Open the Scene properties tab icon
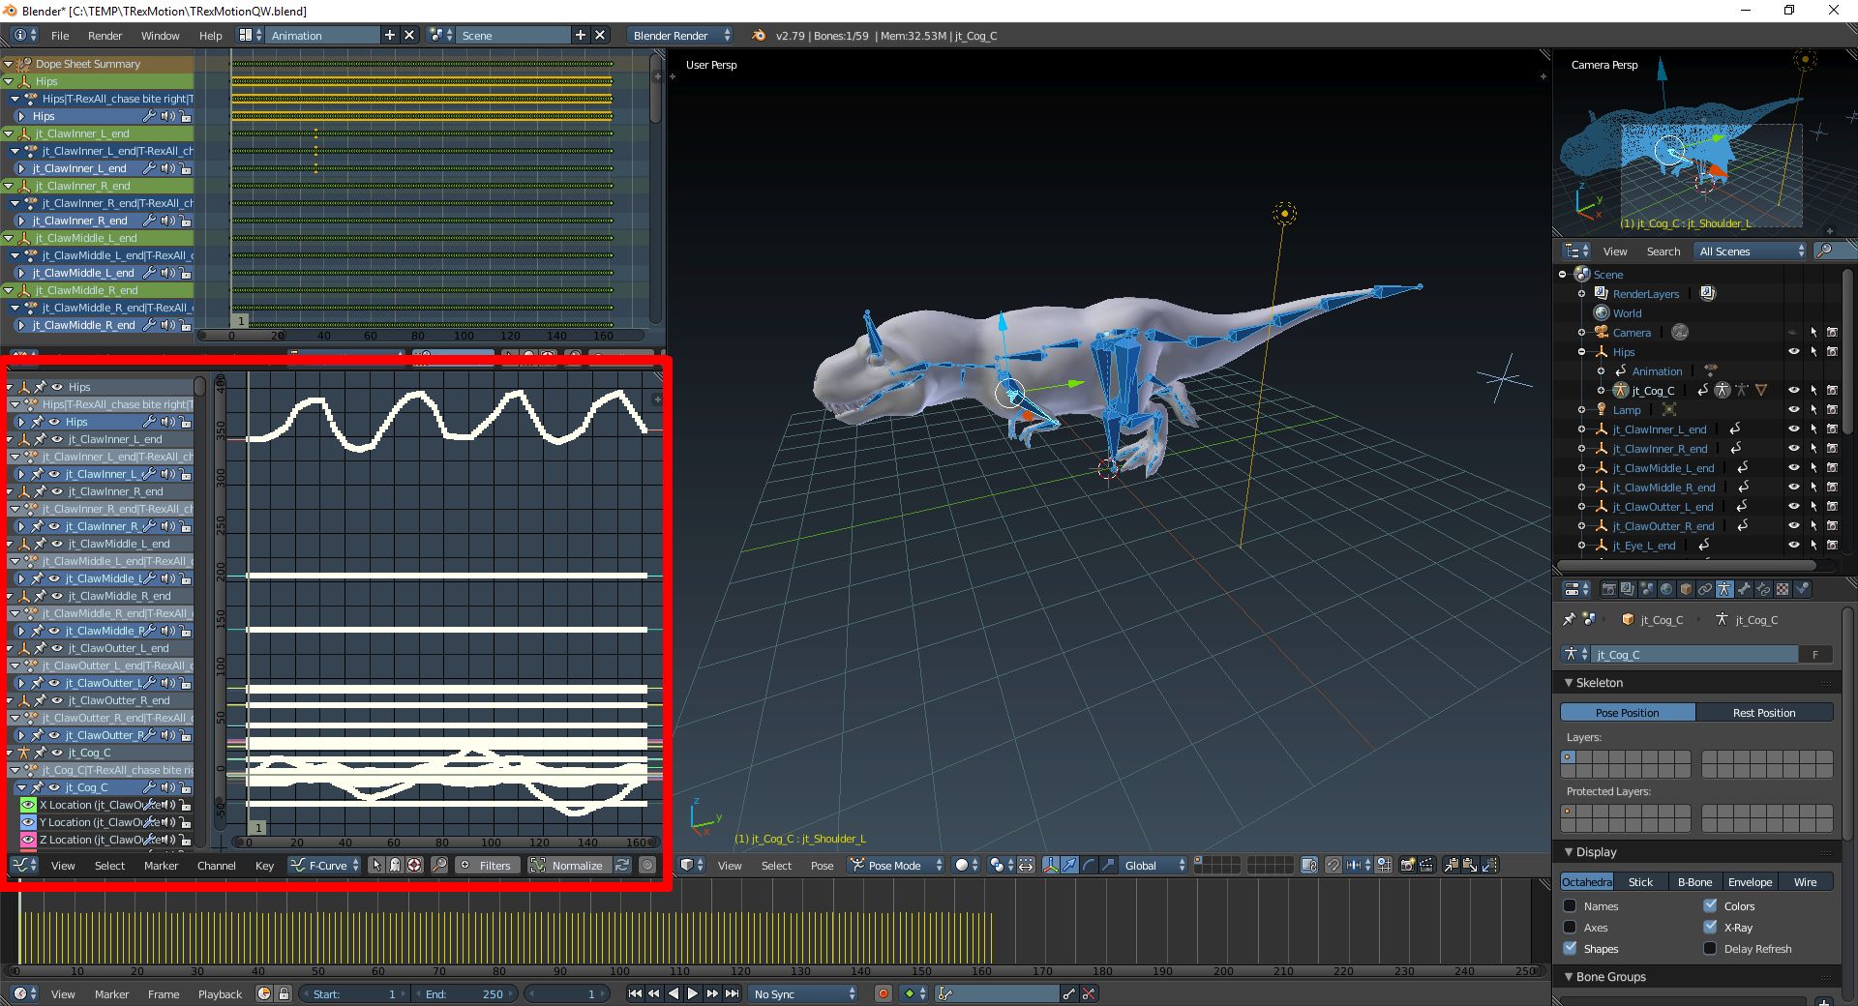Image resolution: width=1858 pixels, height=1006 pixels. (1647, 589)
